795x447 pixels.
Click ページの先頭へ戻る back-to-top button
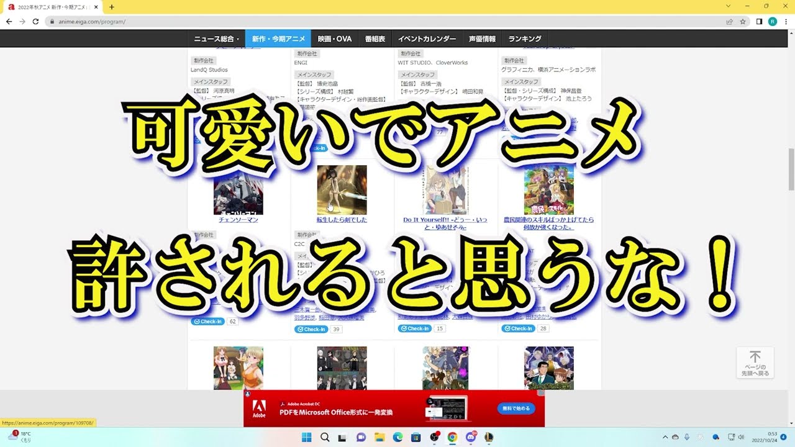coord(755,363)
